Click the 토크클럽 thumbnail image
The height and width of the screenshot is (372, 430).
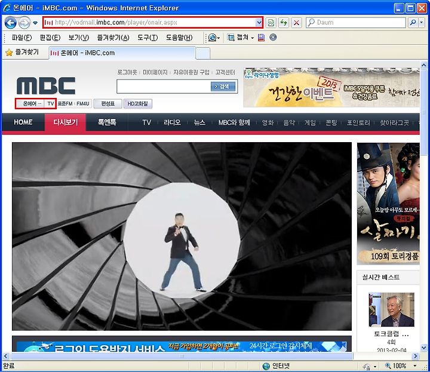point(391,309)
